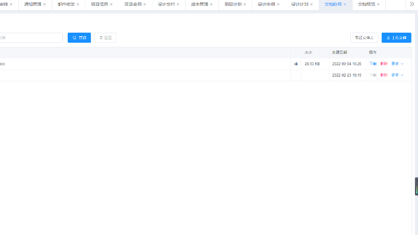Expand 更多 menu for 2022-02-23 row

(397, 75)
